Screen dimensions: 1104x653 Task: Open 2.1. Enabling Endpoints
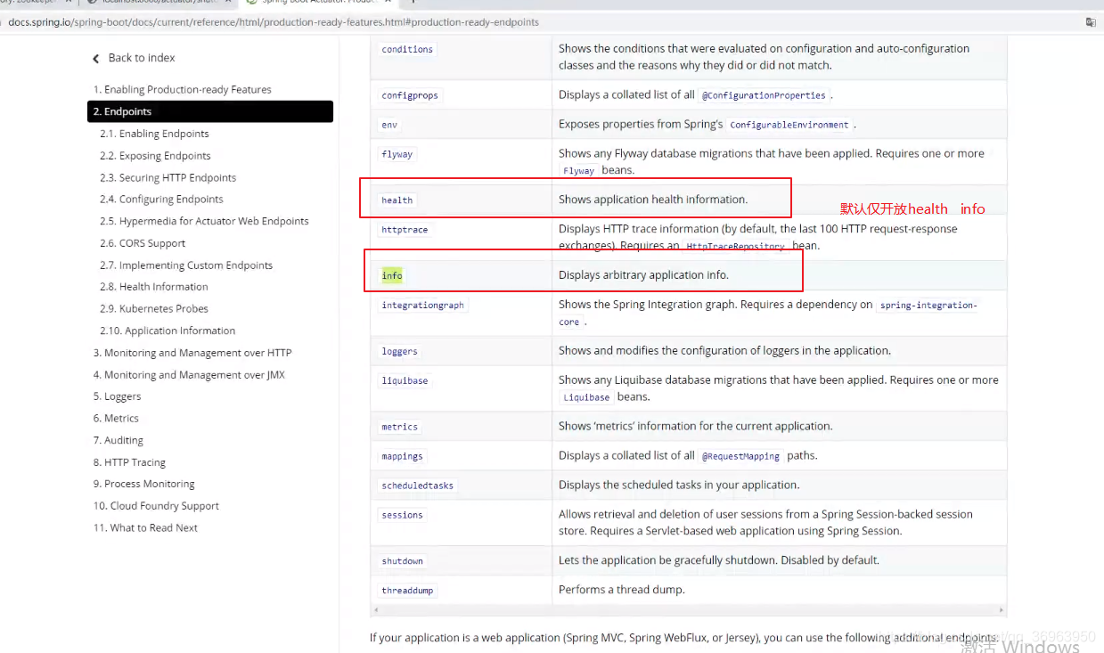click(154, 134)
